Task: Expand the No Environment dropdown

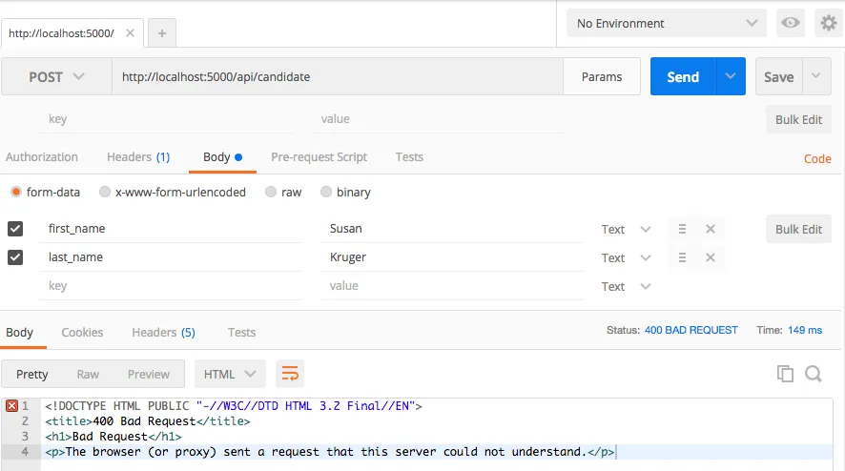Action: (666, 23)
